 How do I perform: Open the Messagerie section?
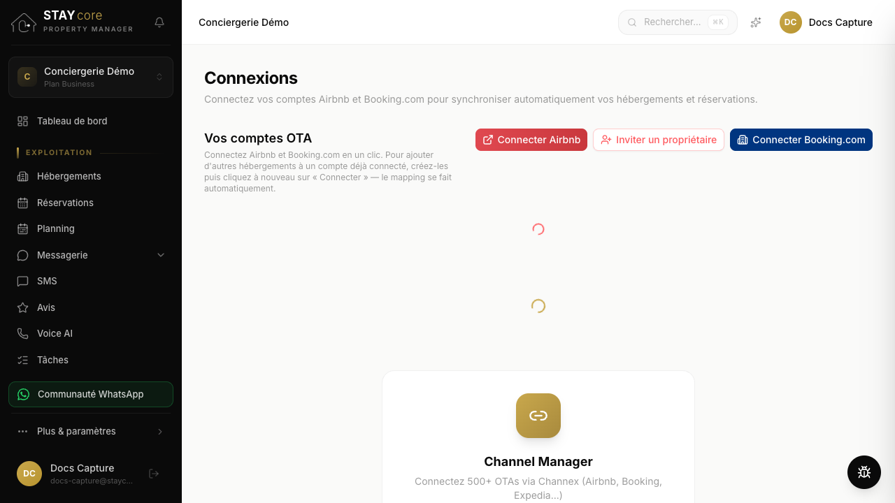click(91, 255)
